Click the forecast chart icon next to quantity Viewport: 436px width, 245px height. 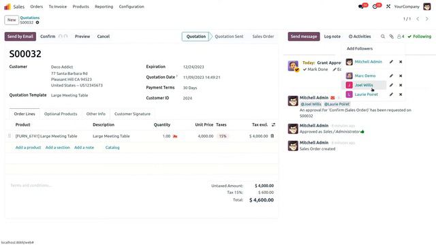[175, 136]
